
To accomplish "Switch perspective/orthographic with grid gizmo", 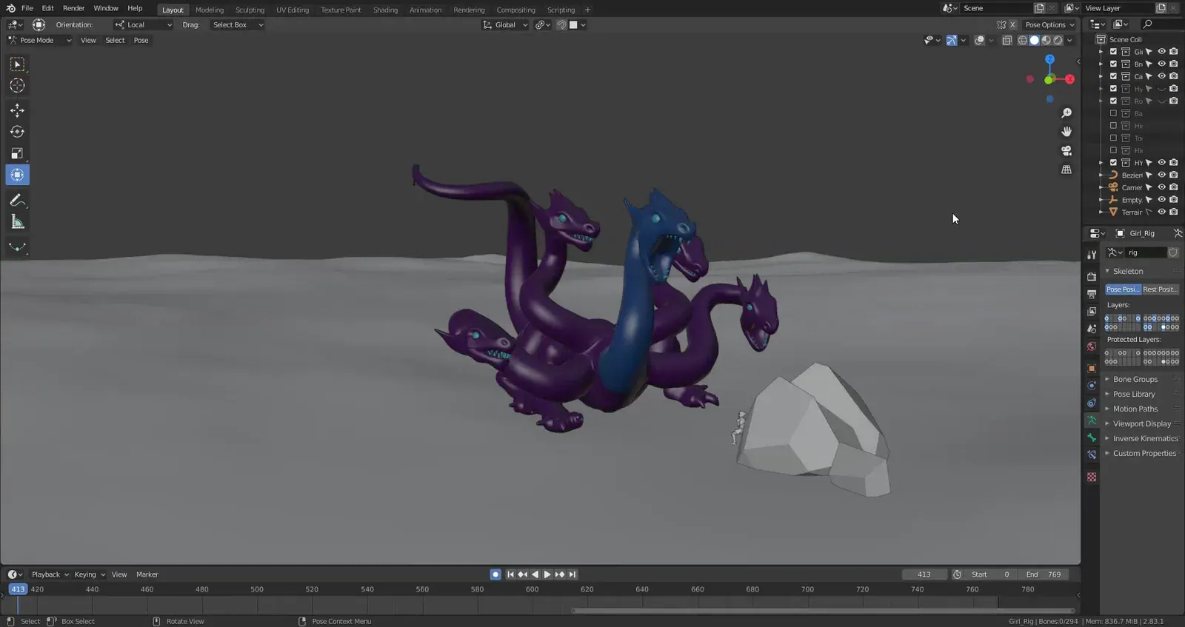I will pos(1066,170).
